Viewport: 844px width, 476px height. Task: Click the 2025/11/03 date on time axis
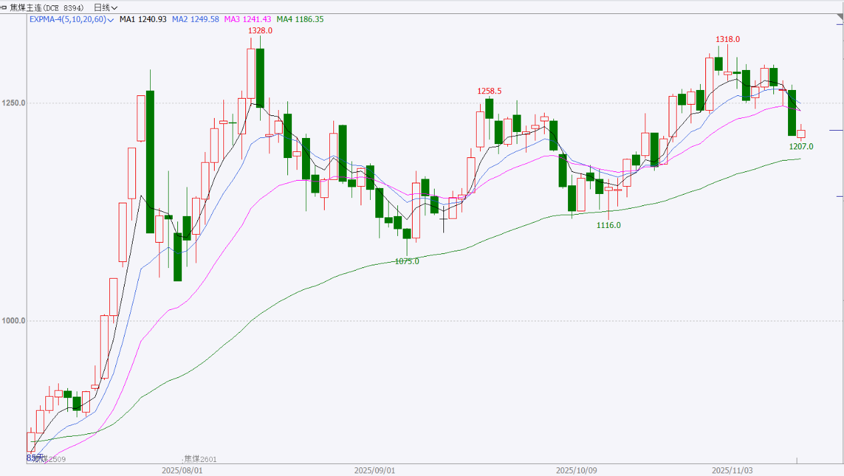(732, 470)
